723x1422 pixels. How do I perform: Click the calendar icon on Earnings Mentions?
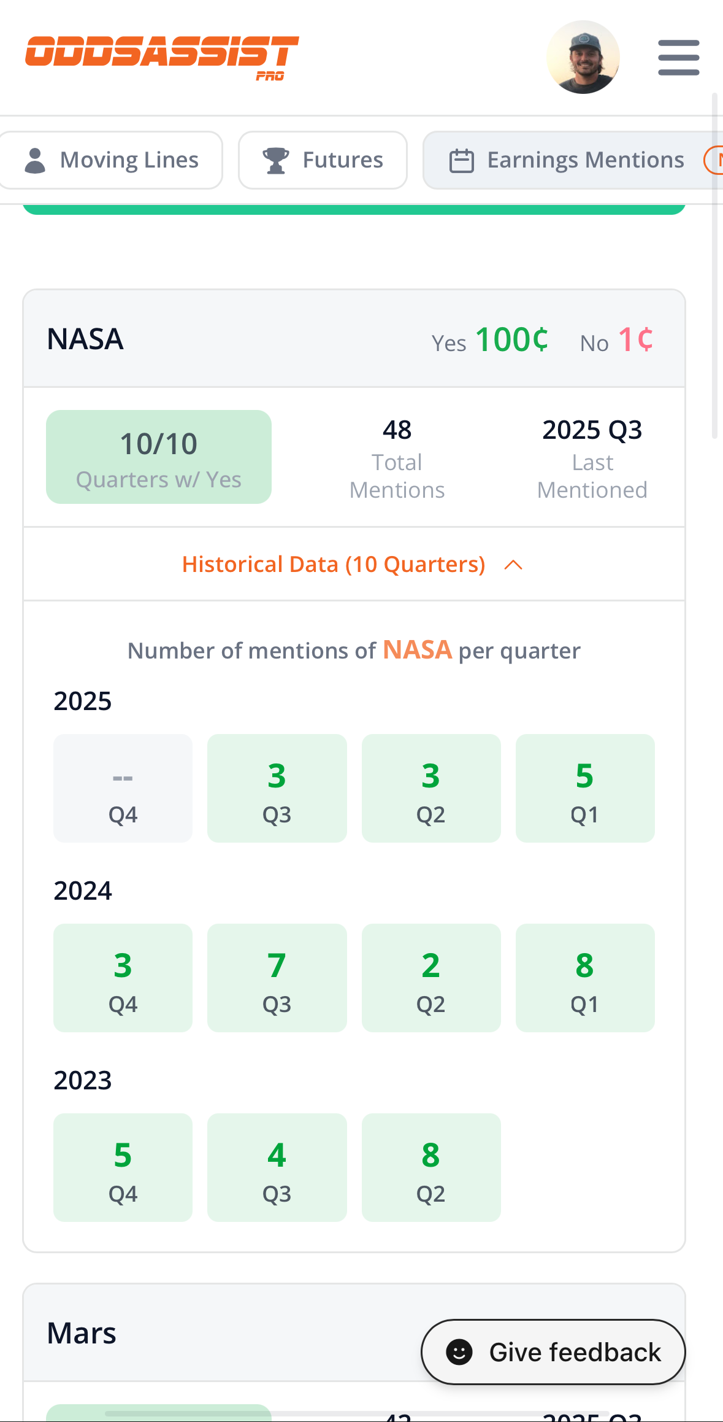pyautogui.click(x=462, y=160)
